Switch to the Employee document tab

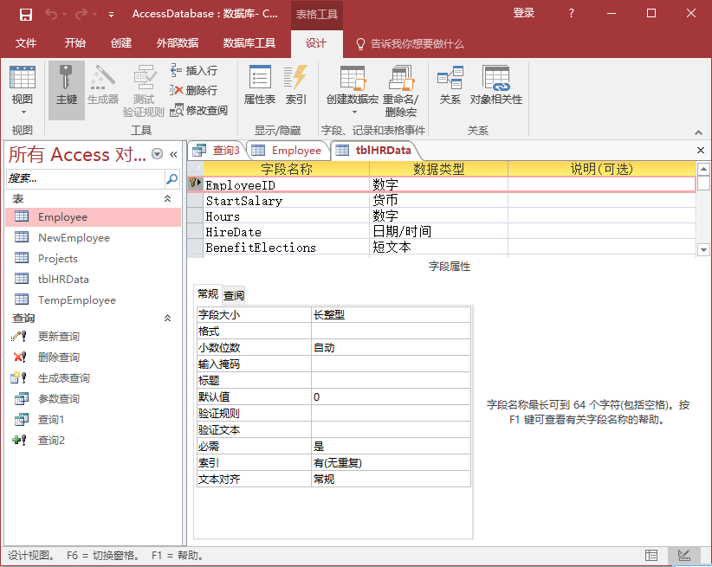[x=288, y=151]
